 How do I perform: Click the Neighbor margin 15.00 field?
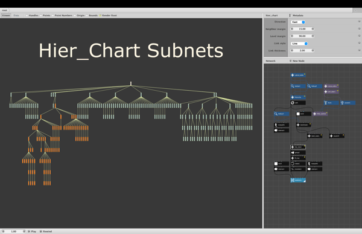click(x=302, y=29)
